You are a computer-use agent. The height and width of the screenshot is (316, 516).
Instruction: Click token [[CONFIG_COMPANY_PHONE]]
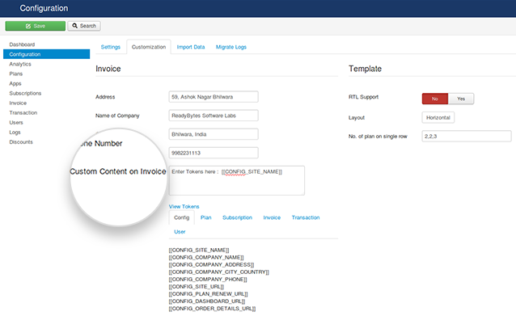(x=208, y=279)
